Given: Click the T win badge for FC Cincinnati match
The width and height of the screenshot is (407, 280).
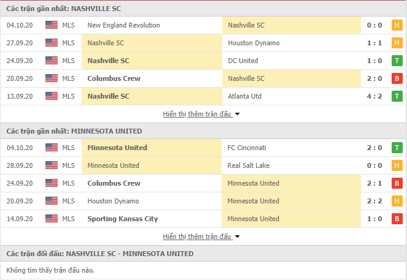Looking at the screenshot, I should [x=397, y=148].
